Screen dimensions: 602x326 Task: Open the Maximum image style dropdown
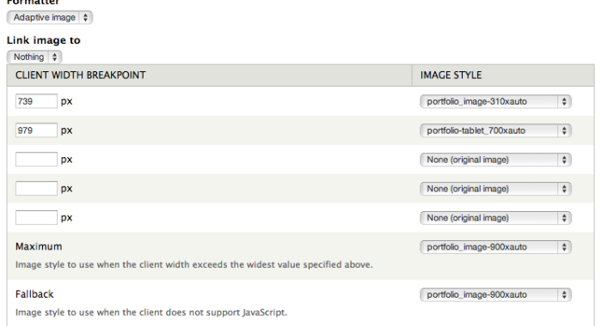495,247
